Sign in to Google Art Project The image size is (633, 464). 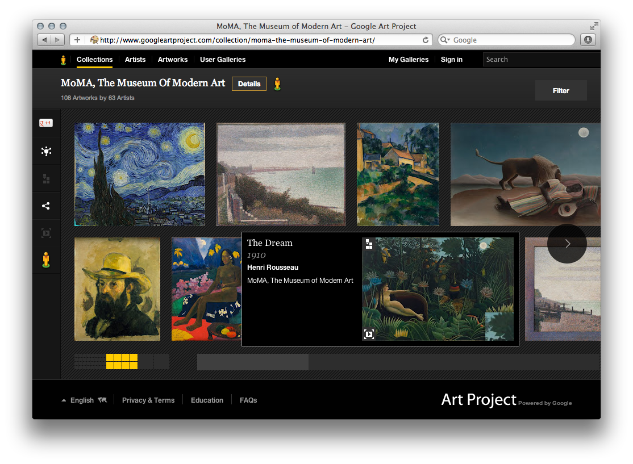[x=451, y=59]
